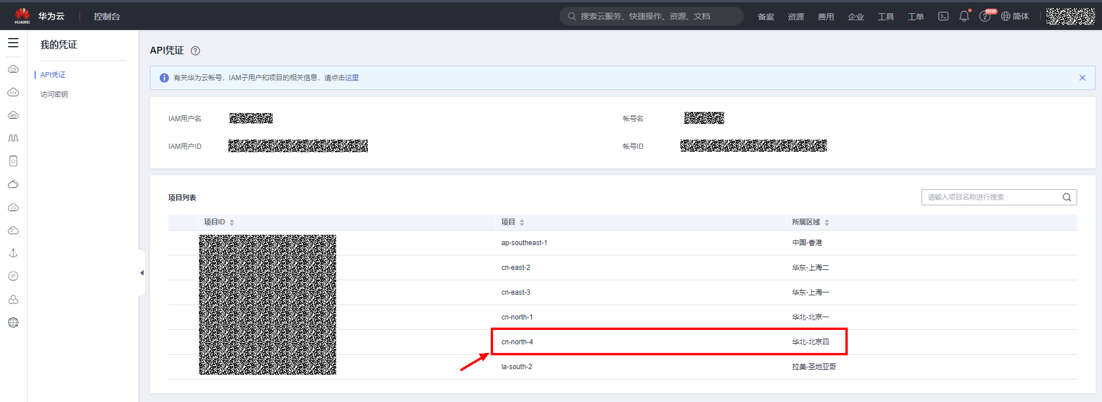Click the globe icon in left sidebar
Viewport: 1102px width, 402px height.
[x=13, y=322]
